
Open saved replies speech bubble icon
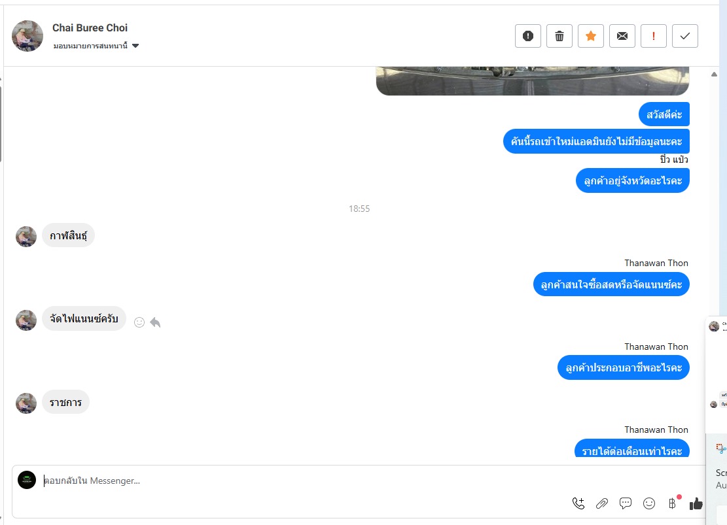tap(626, 503)
